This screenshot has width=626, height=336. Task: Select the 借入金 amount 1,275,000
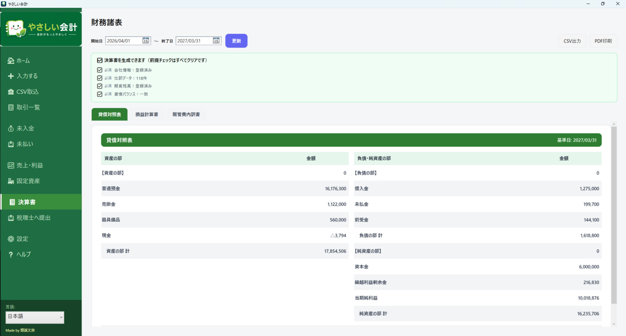click(589, 189)
